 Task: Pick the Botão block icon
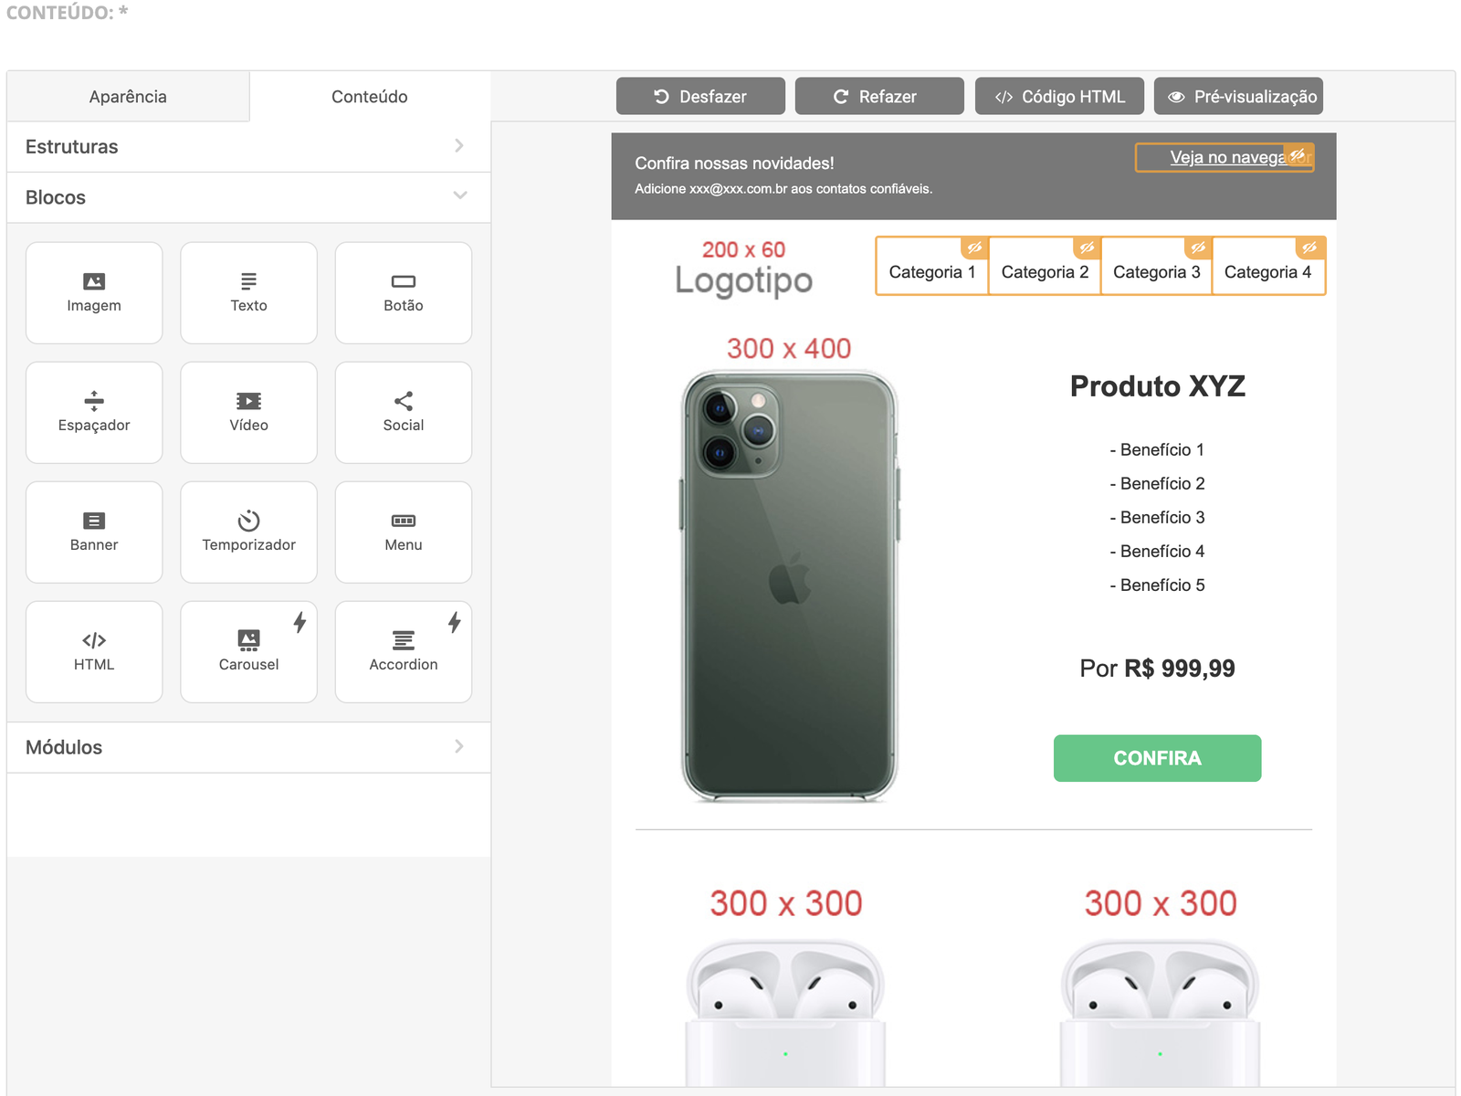[403, 282]
